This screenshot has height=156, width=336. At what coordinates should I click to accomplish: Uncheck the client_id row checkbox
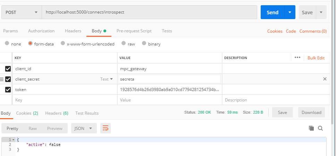coord(8,69)
